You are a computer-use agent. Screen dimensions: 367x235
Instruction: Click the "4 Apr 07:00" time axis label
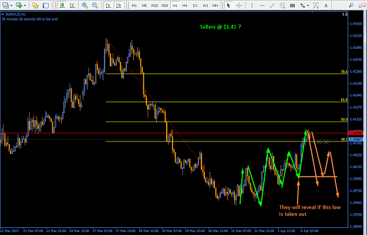coord(309,231)
